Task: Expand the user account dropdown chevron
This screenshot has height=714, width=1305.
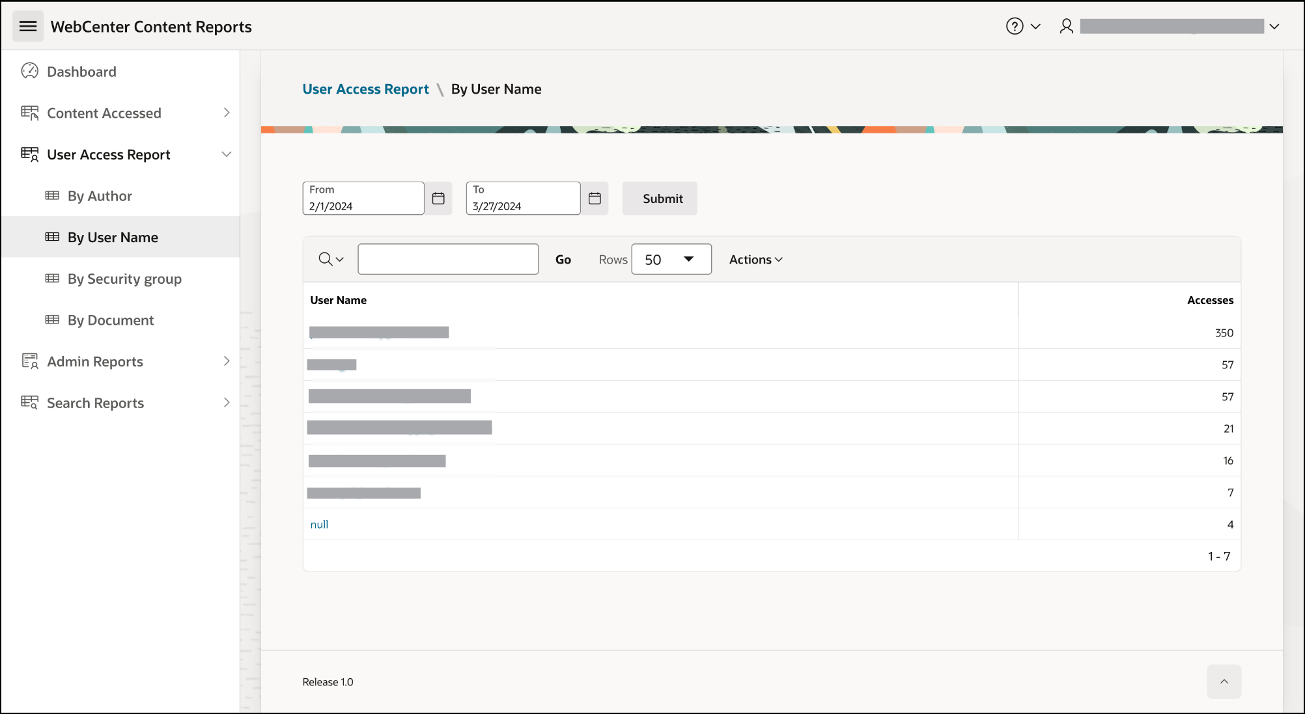Action: (x=1274, y=27)
